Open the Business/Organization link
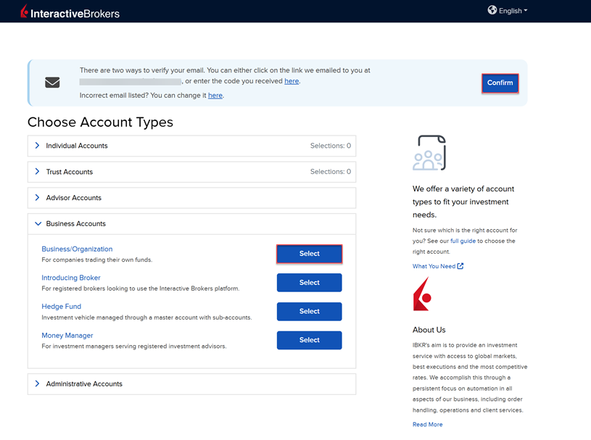The height and width of the screenshot is (440, 591). click(x=77, y=249)
